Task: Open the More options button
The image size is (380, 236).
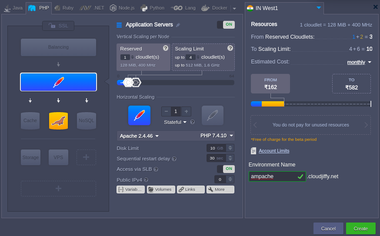Action: (x=220, y=189)
